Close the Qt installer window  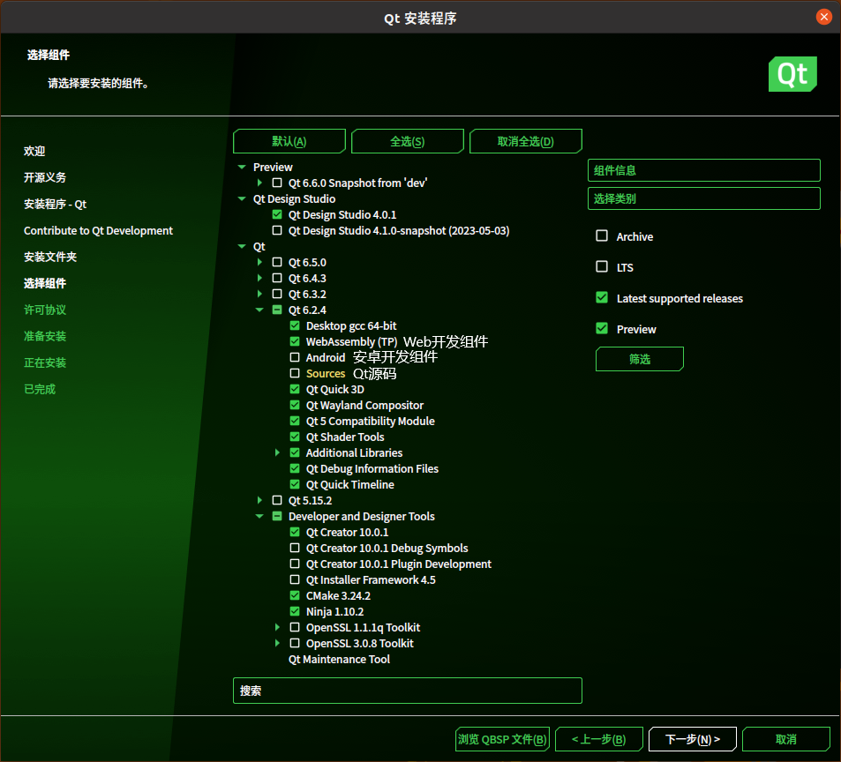click(x=824, y=17)
